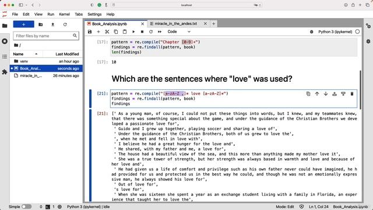Image resolution: width=373 pixels, height=210 pixels.
Task: Delete the active cell with the trash icon
Action: pos(352,94)
